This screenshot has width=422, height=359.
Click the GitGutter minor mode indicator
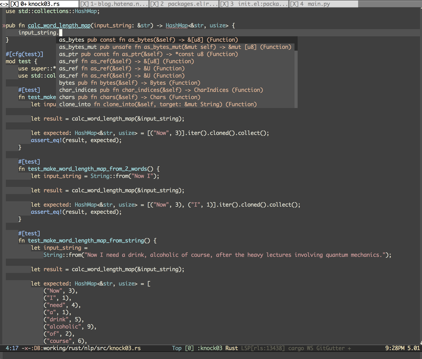pos(331,348)
